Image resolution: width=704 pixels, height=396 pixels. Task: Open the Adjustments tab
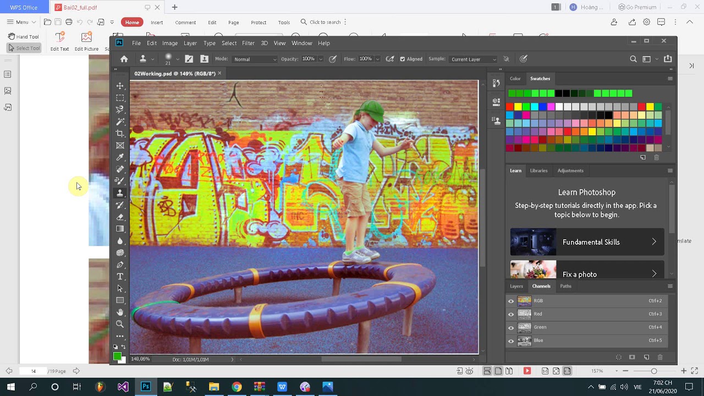(x=570, y=170)
